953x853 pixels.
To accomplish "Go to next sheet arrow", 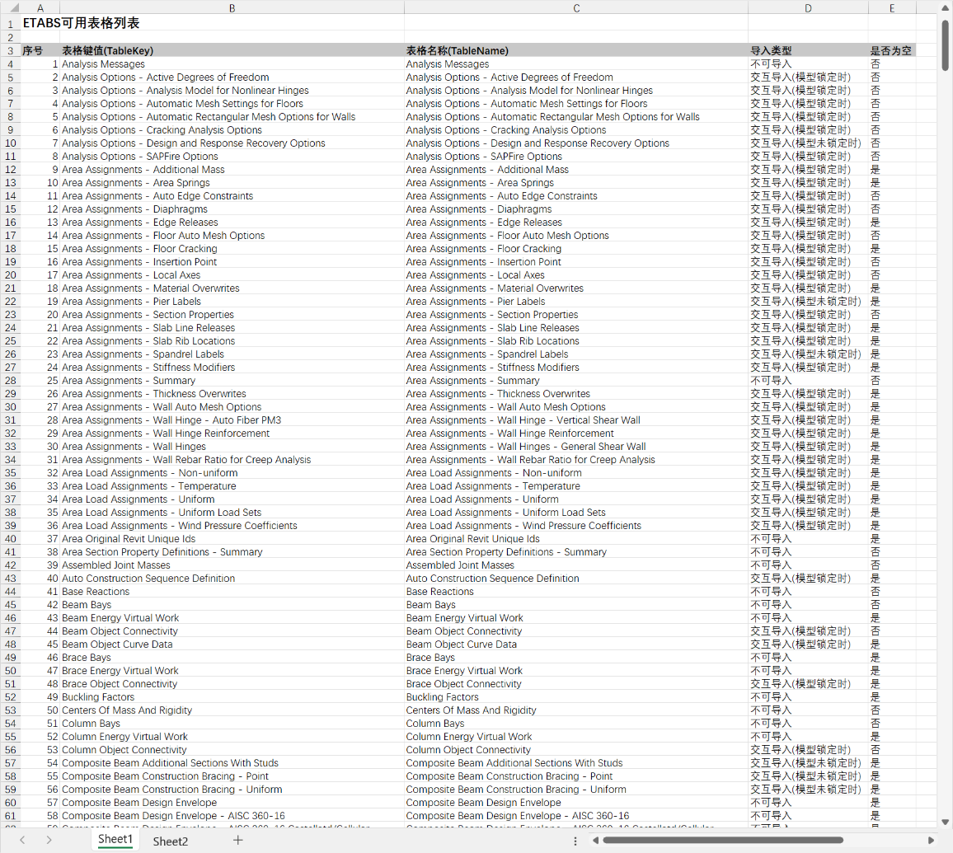I will 49,841.
